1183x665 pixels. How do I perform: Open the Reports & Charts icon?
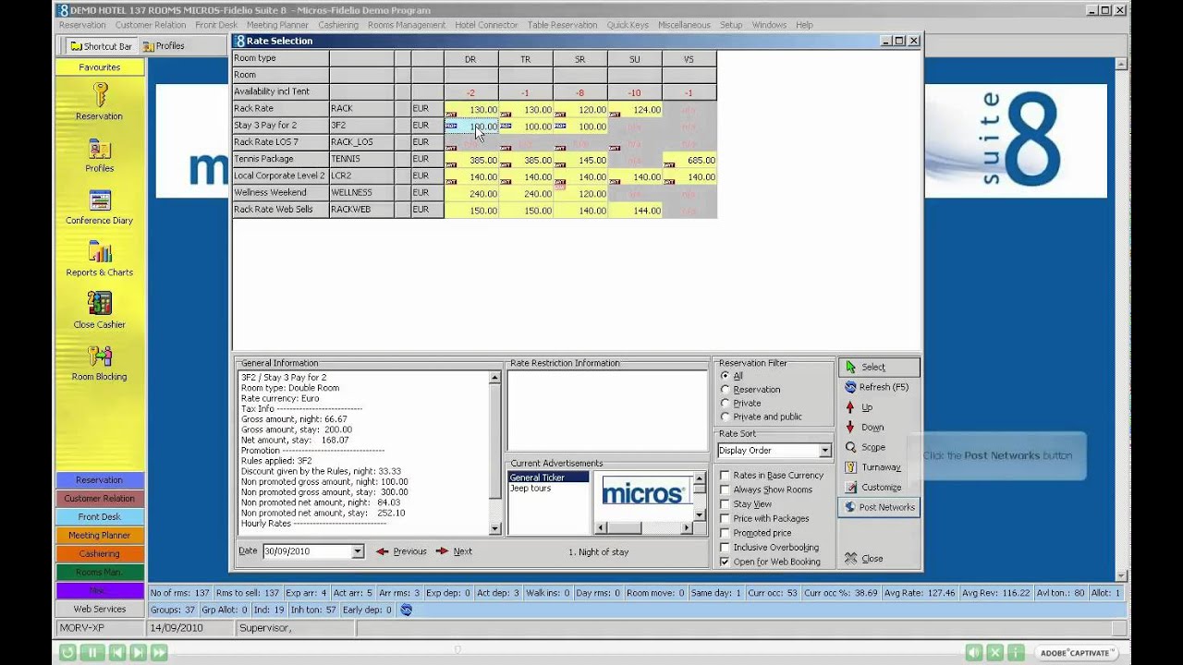pos(100,252)
